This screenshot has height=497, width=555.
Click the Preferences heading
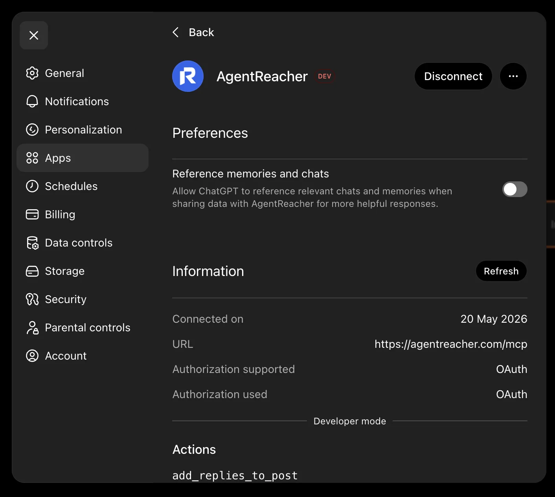click(x=210, y=133)
